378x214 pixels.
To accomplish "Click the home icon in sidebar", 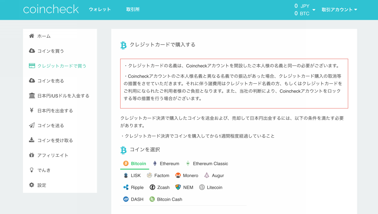I will coord(32,36).
